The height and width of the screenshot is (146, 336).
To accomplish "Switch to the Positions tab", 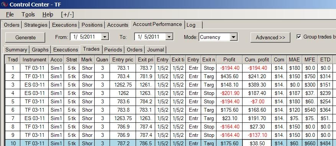I will [x=92, y=25].
